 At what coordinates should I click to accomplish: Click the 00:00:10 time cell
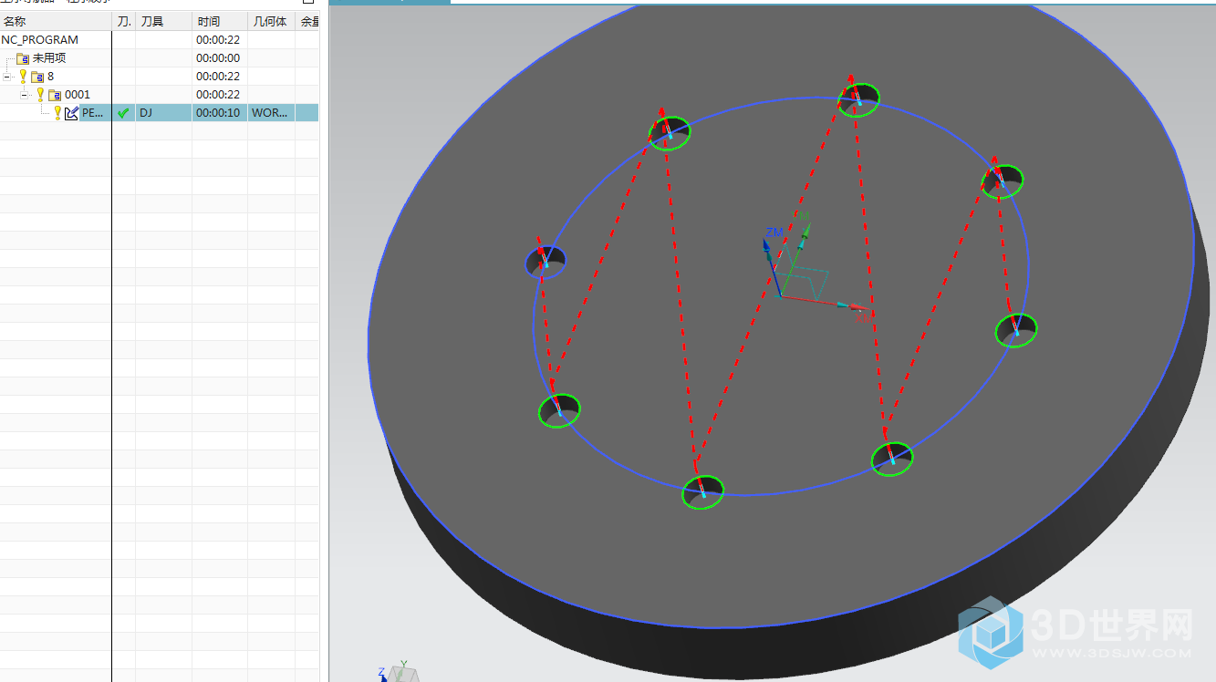219,113
